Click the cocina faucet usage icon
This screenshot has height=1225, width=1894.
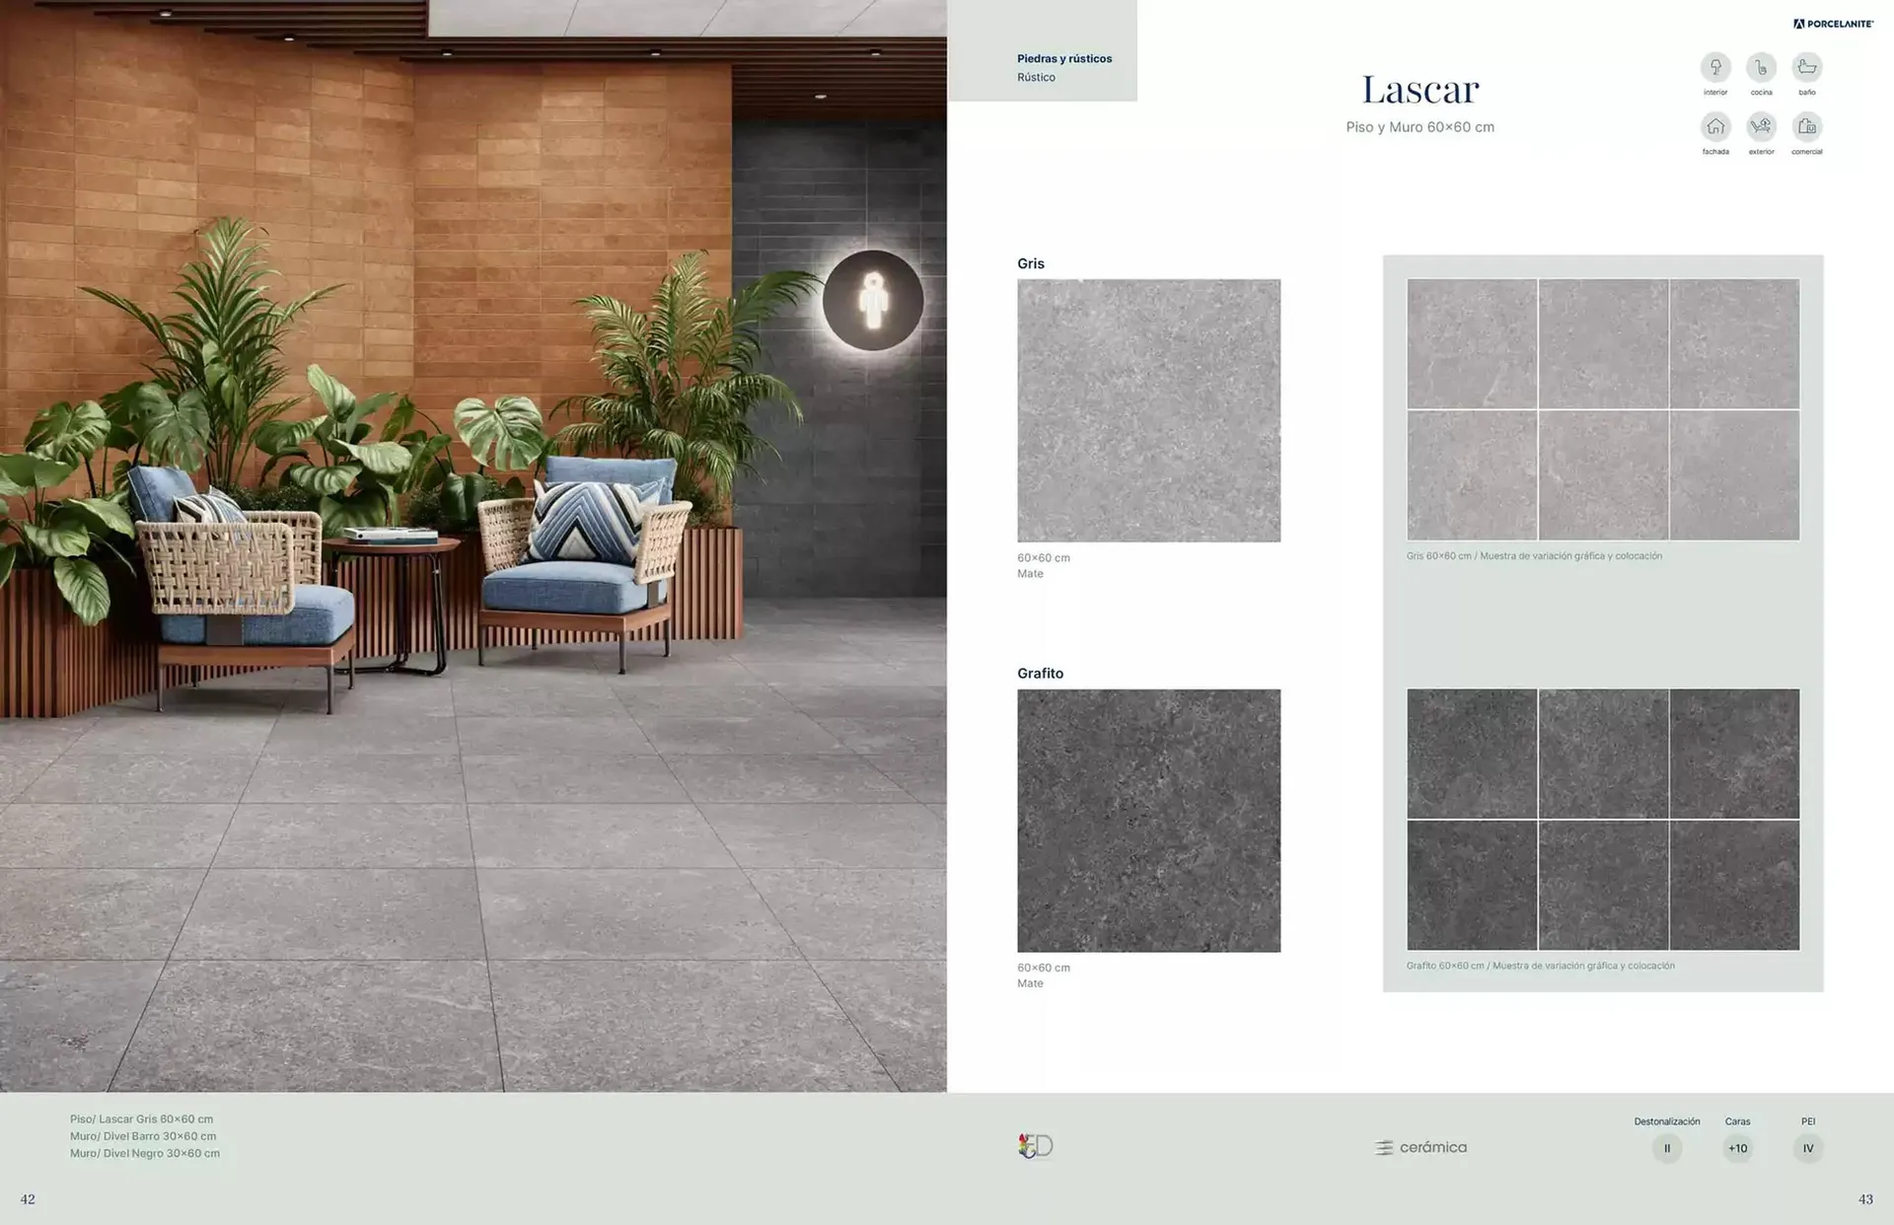pos(1761,68)
